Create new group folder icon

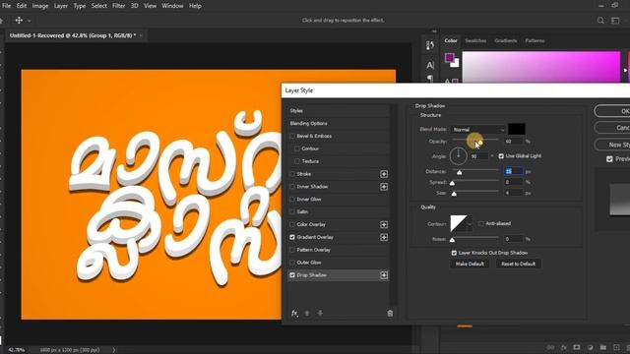coord(603,347)
